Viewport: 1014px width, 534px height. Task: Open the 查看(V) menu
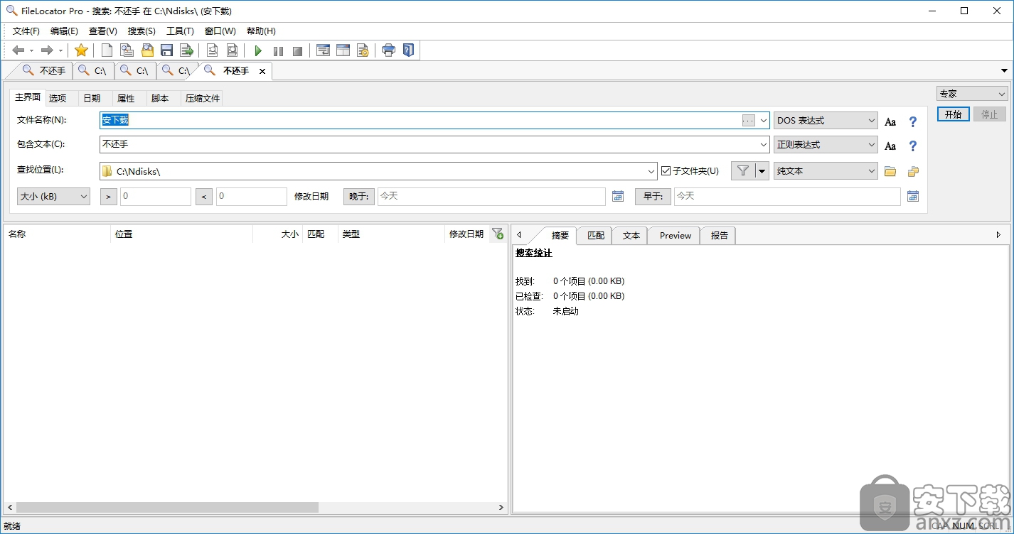click(103, 31)
